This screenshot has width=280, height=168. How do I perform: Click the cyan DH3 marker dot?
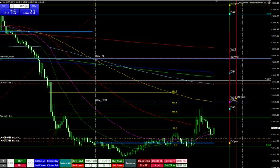pyautogui.click(x=230, y=109)
